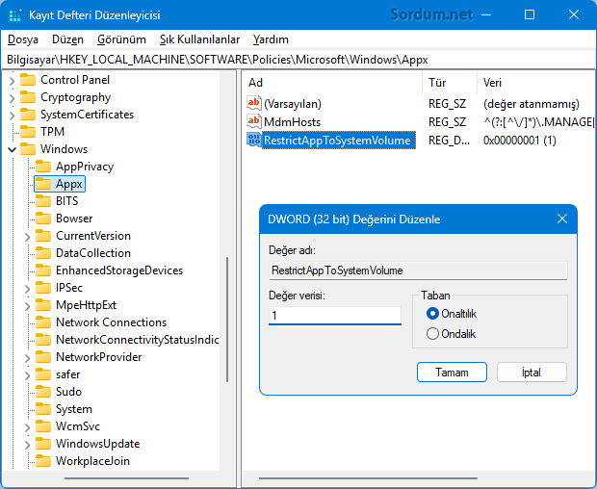Select the Appx folder icon in tree

coord(43,184)
